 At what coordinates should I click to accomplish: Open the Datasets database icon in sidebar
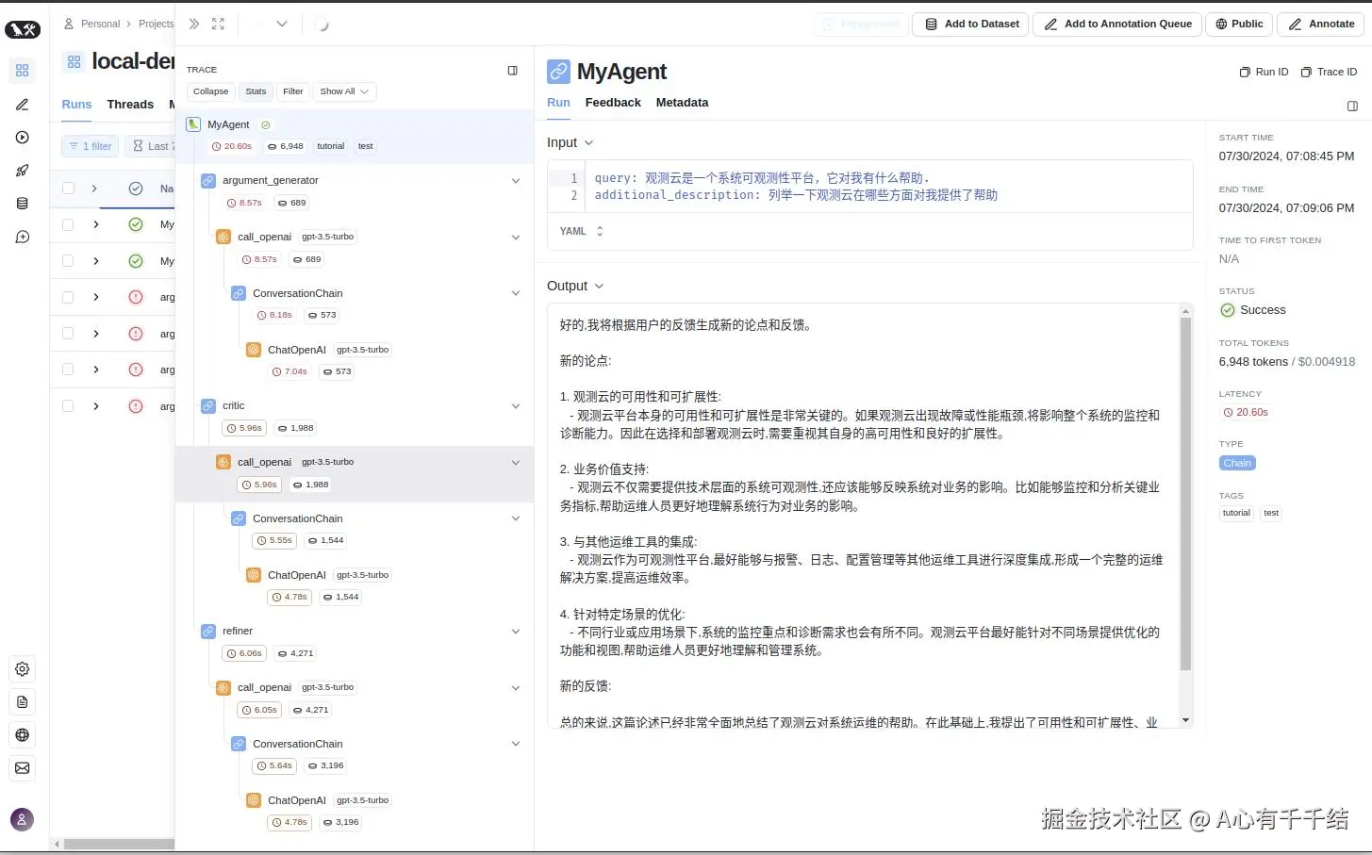point(22,203)
